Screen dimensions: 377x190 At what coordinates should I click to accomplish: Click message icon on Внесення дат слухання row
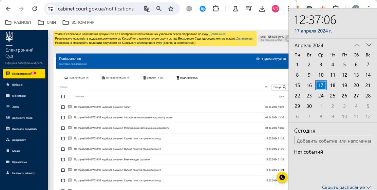coord(70,159)
